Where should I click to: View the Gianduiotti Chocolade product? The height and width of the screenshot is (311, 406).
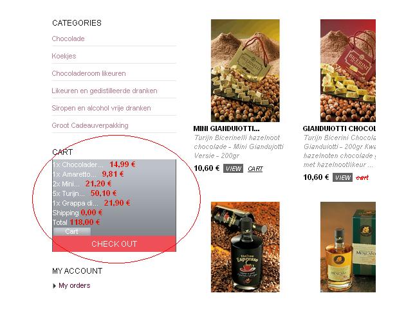[x=342, y=177]
